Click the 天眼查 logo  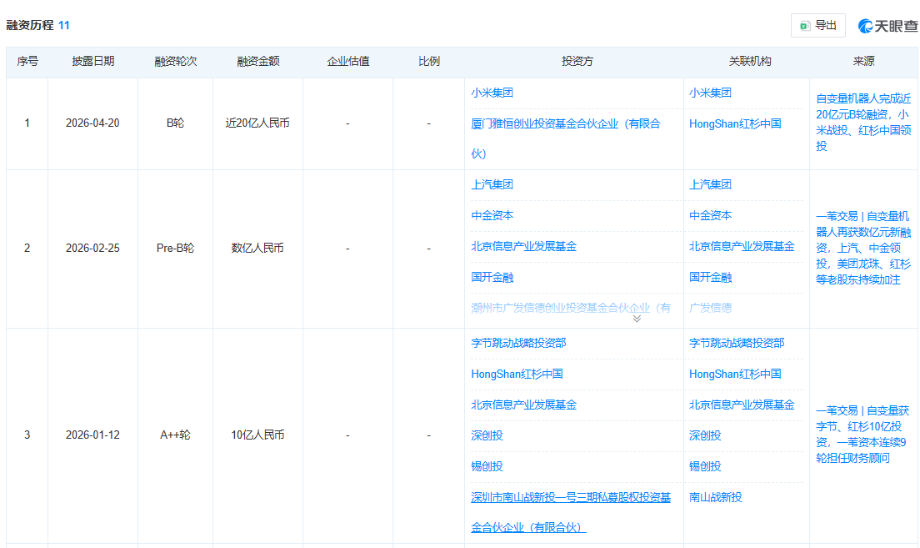pos(887,26)
